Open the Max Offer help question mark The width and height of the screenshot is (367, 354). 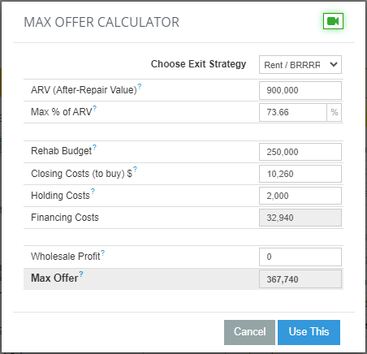(81, 274)
